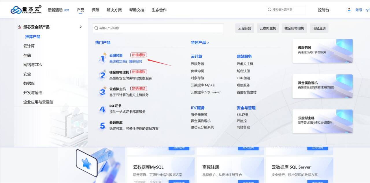Open the 解决方案 top menu item
Screen dimensions: 370x183
coord(114,10)
